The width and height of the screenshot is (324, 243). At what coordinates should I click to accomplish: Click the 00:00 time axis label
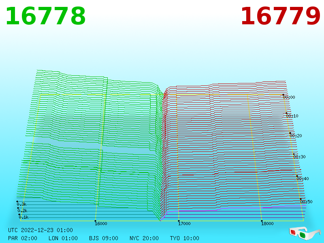tap(289, 97)
